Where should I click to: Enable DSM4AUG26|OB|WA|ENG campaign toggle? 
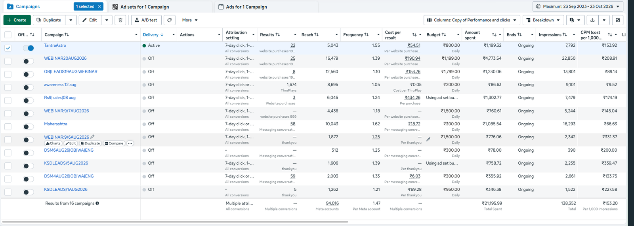(28, 179)
